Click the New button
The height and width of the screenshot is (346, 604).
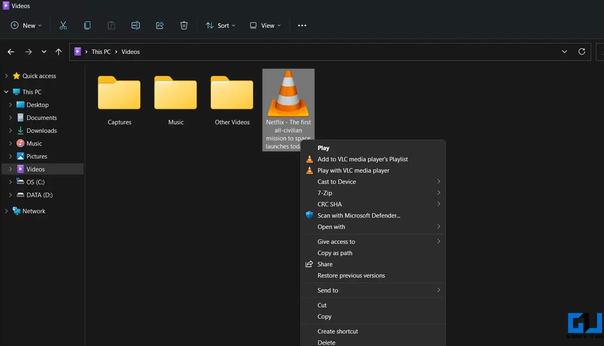pos(26,25)
